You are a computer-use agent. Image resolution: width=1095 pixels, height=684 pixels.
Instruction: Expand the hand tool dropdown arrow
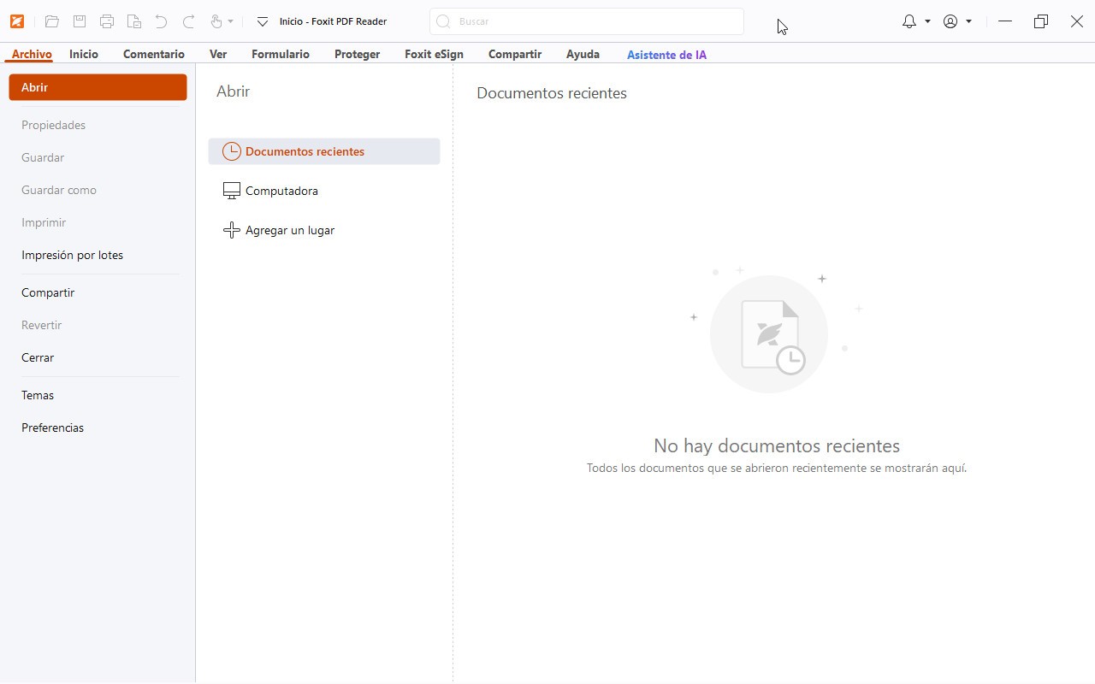coord(231,22)
